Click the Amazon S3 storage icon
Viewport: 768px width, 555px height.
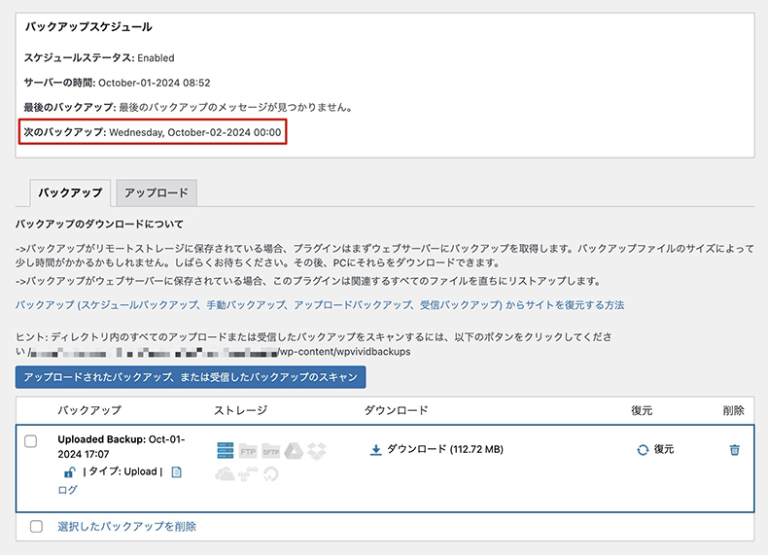(x=248, y=473)
